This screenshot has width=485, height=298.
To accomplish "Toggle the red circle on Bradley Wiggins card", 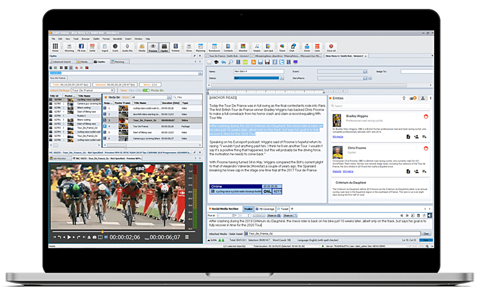I will coord(425,116).
